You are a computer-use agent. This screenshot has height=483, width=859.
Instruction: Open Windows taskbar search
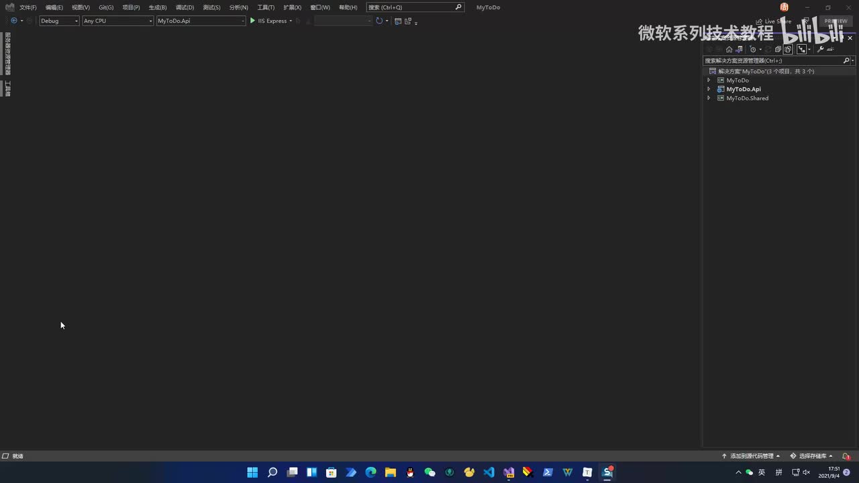pyautogui.click(x=272, y=472)
